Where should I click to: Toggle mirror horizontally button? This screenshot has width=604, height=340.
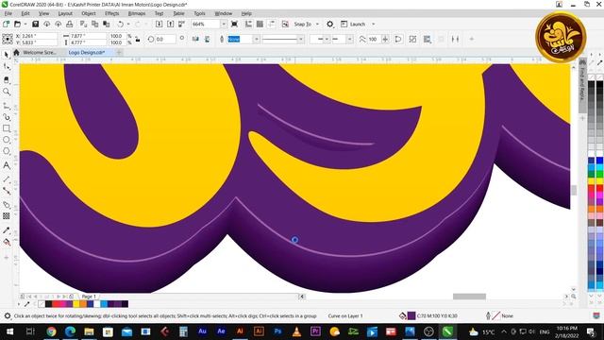(195, 39)
